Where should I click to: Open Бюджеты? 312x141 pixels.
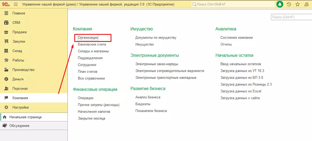143,104
